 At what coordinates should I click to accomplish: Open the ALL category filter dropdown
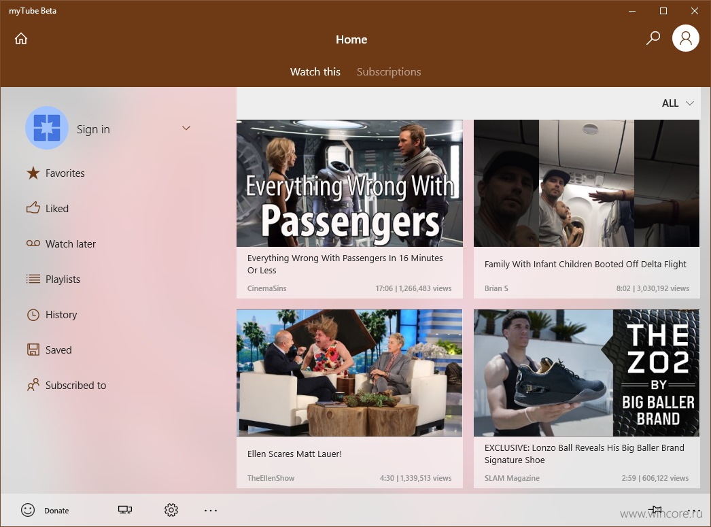point(678,103)
